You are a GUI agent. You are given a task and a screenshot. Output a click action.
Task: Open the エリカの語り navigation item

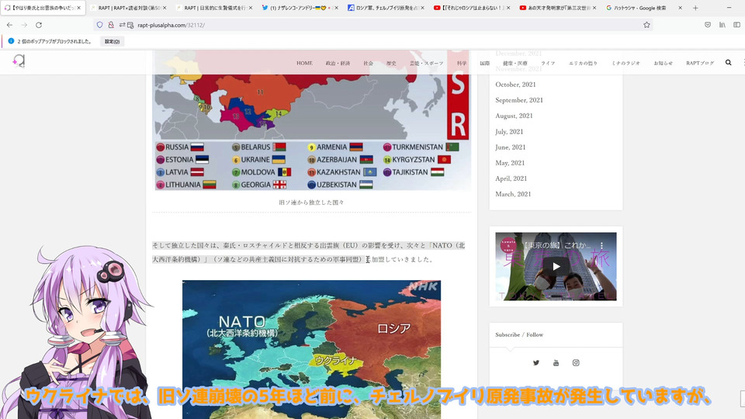(583, 63)
